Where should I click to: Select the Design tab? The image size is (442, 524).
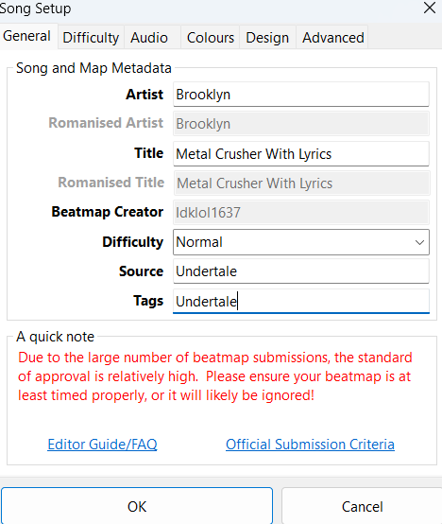click(x=267, y=38)
